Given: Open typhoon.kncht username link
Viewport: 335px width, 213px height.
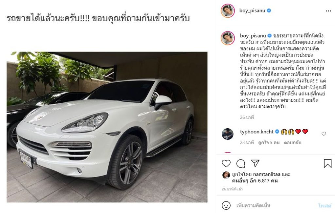Looking at the screenshot, I should pyautogui.click(x=256, y=132).
